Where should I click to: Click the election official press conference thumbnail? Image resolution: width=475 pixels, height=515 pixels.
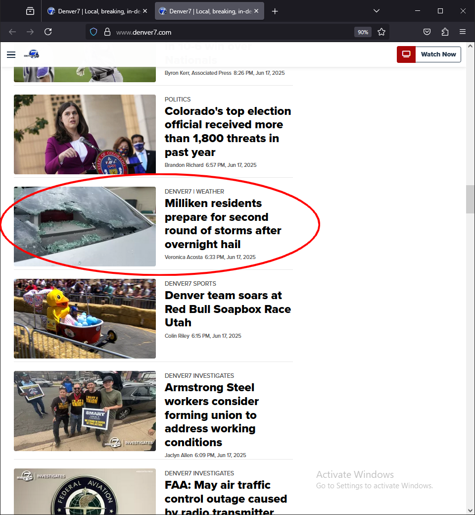pyautogui.click(x=85, y=134)
